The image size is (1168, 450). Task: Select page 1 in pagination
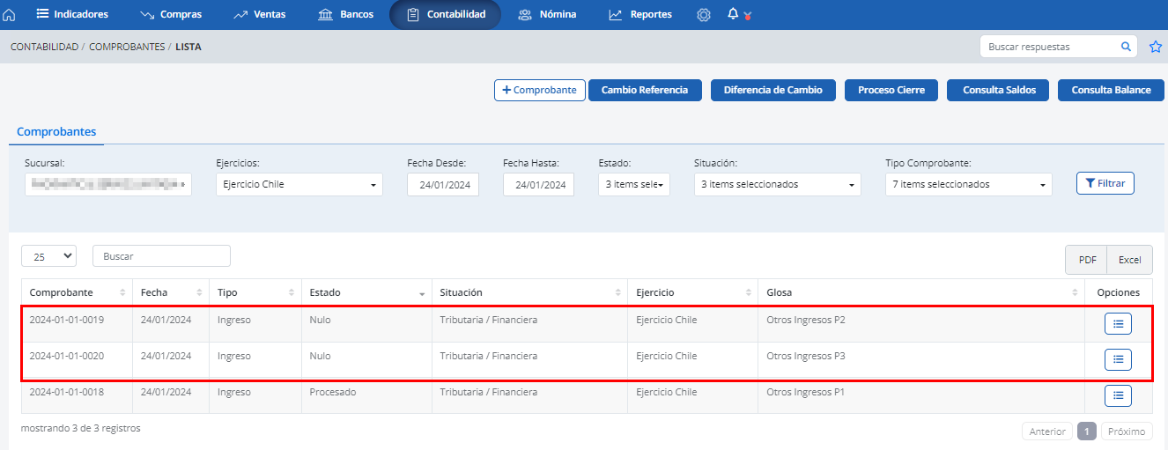1087,432
